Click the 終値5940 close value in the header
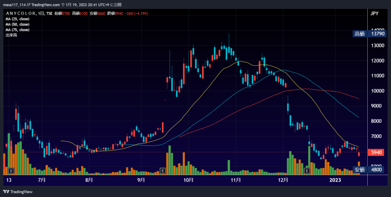 pos(115,13)
